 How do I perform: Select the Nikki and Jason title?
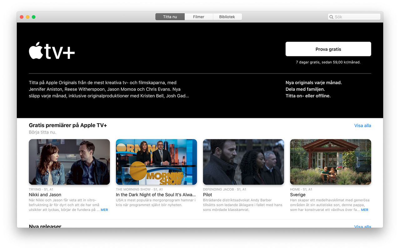coord(45,195)
